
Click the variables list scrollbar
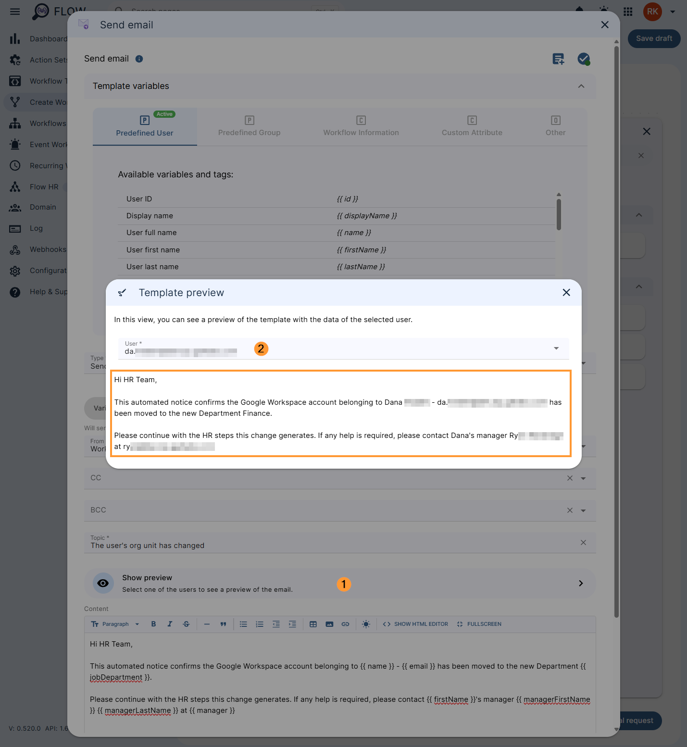[x=559, y=214]
